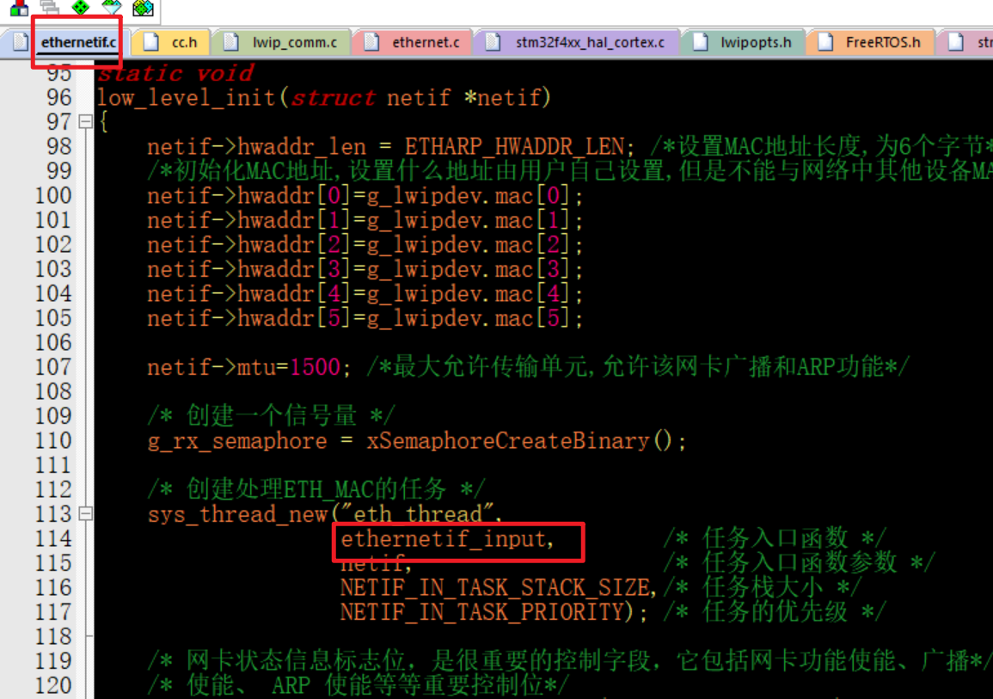Image resolution: width=993 pixels, height=699 pixels.
Task: Click the "eth_thread" string literal
Action: 417,513
